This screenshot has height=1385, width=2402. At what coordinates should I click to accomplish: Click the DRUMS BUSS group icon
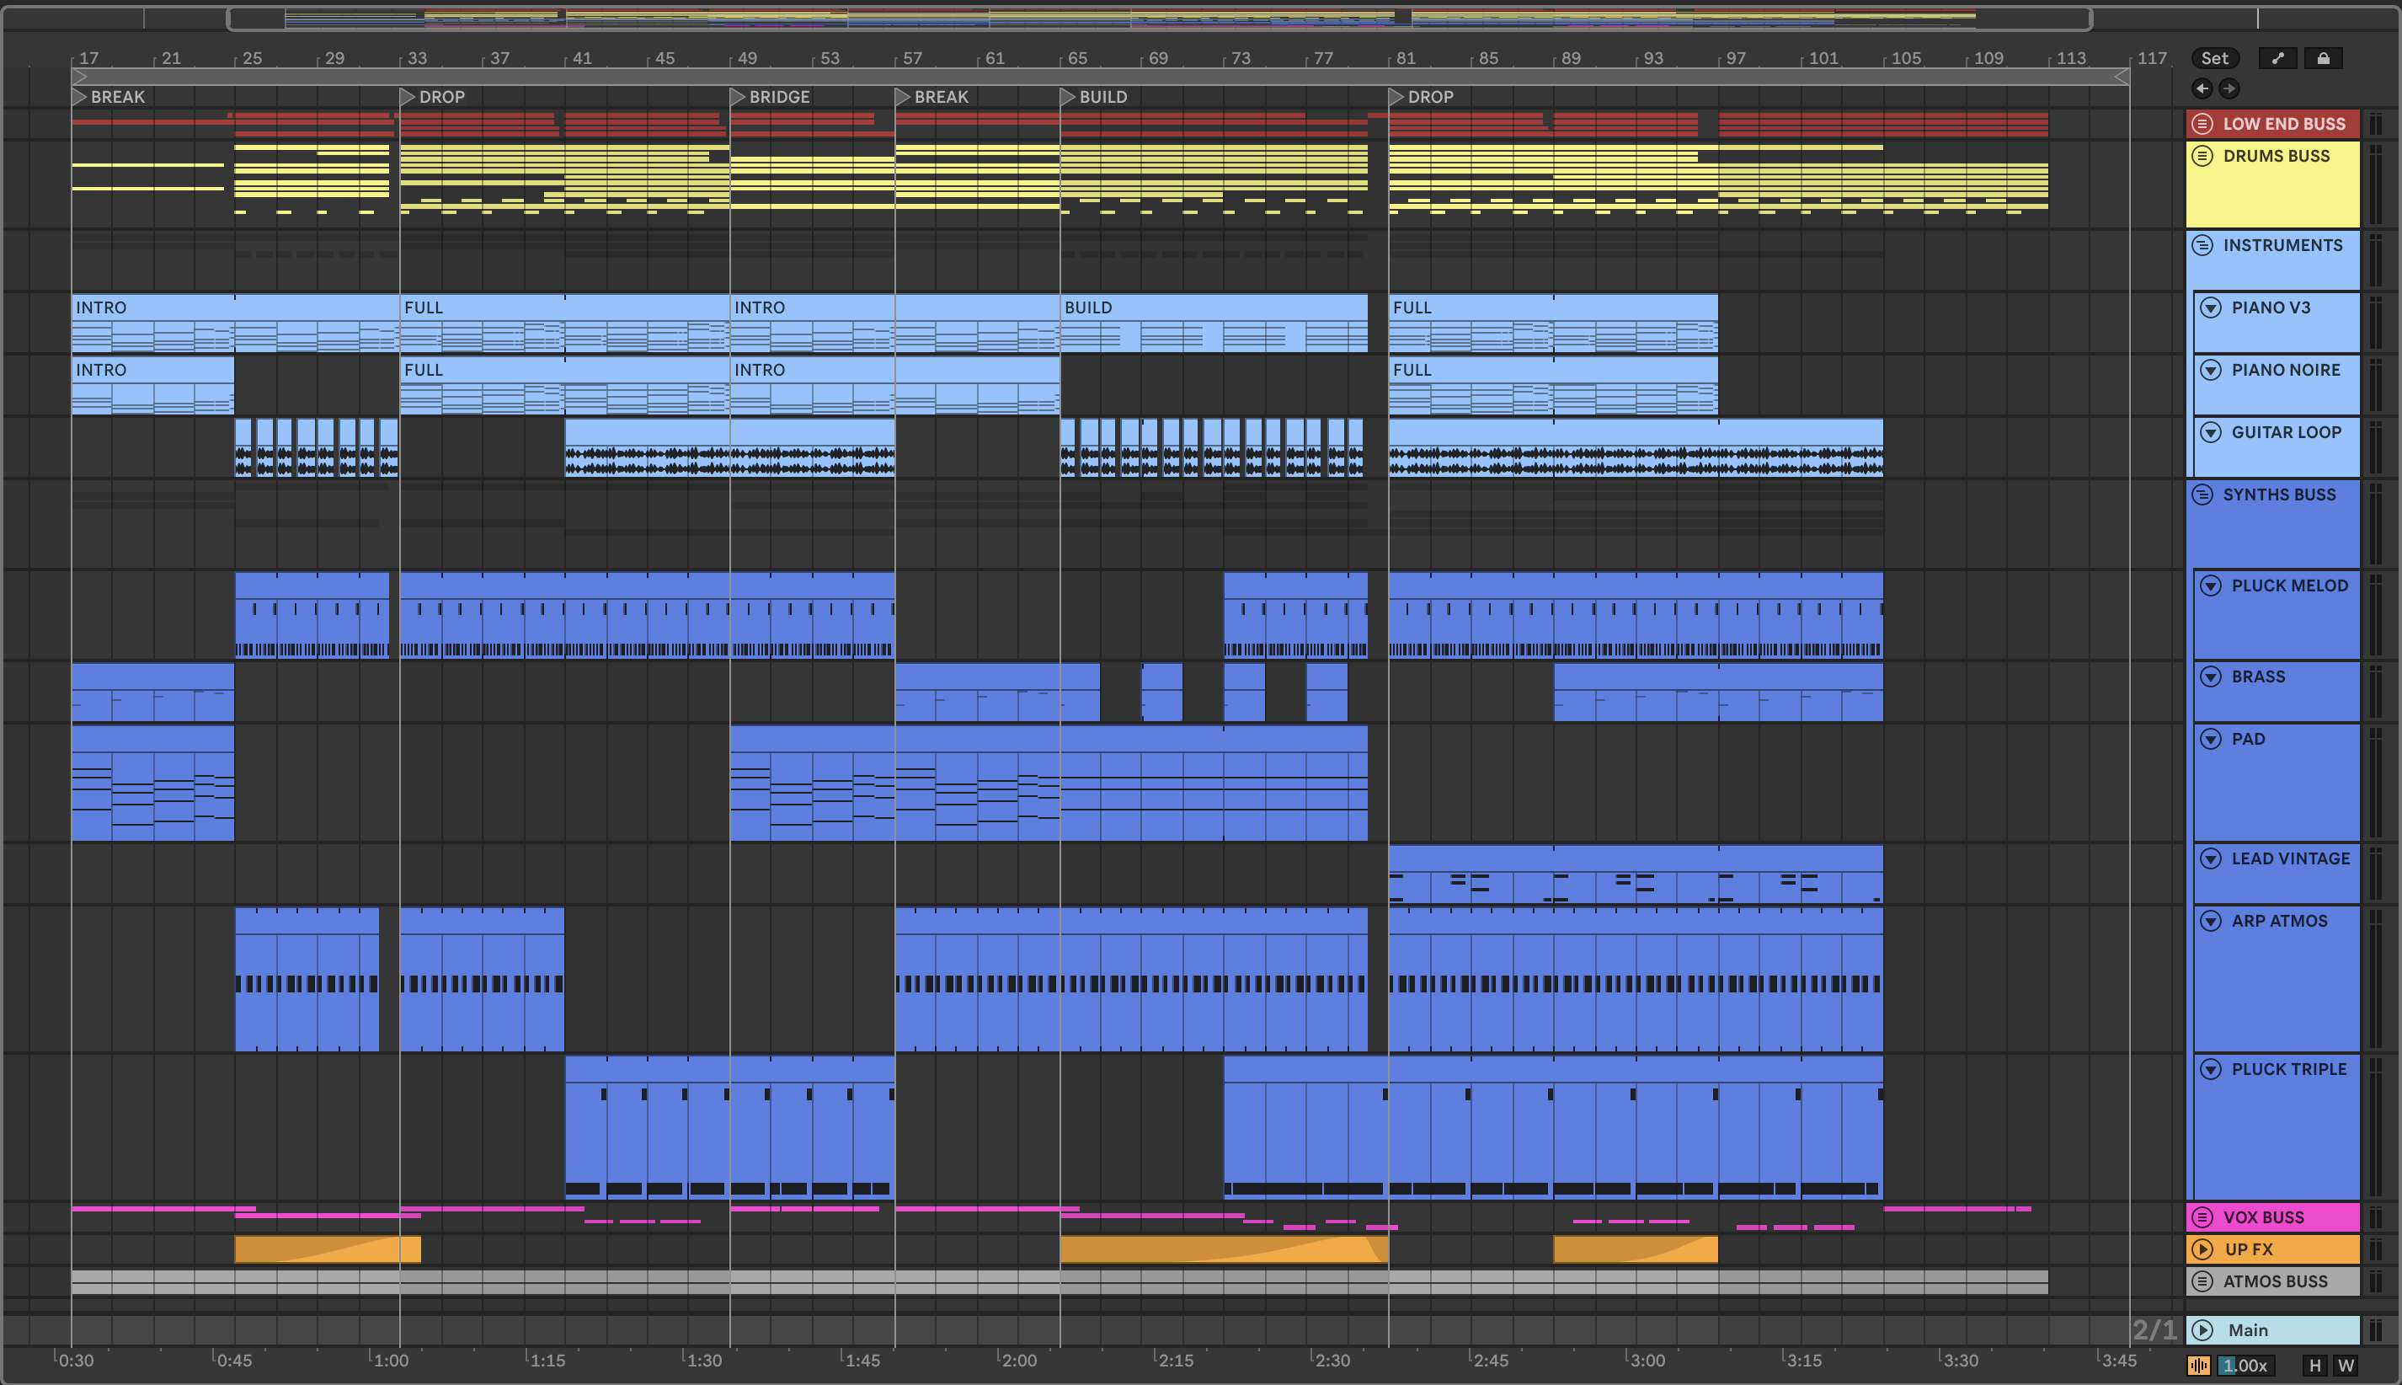click(2202, 156)
